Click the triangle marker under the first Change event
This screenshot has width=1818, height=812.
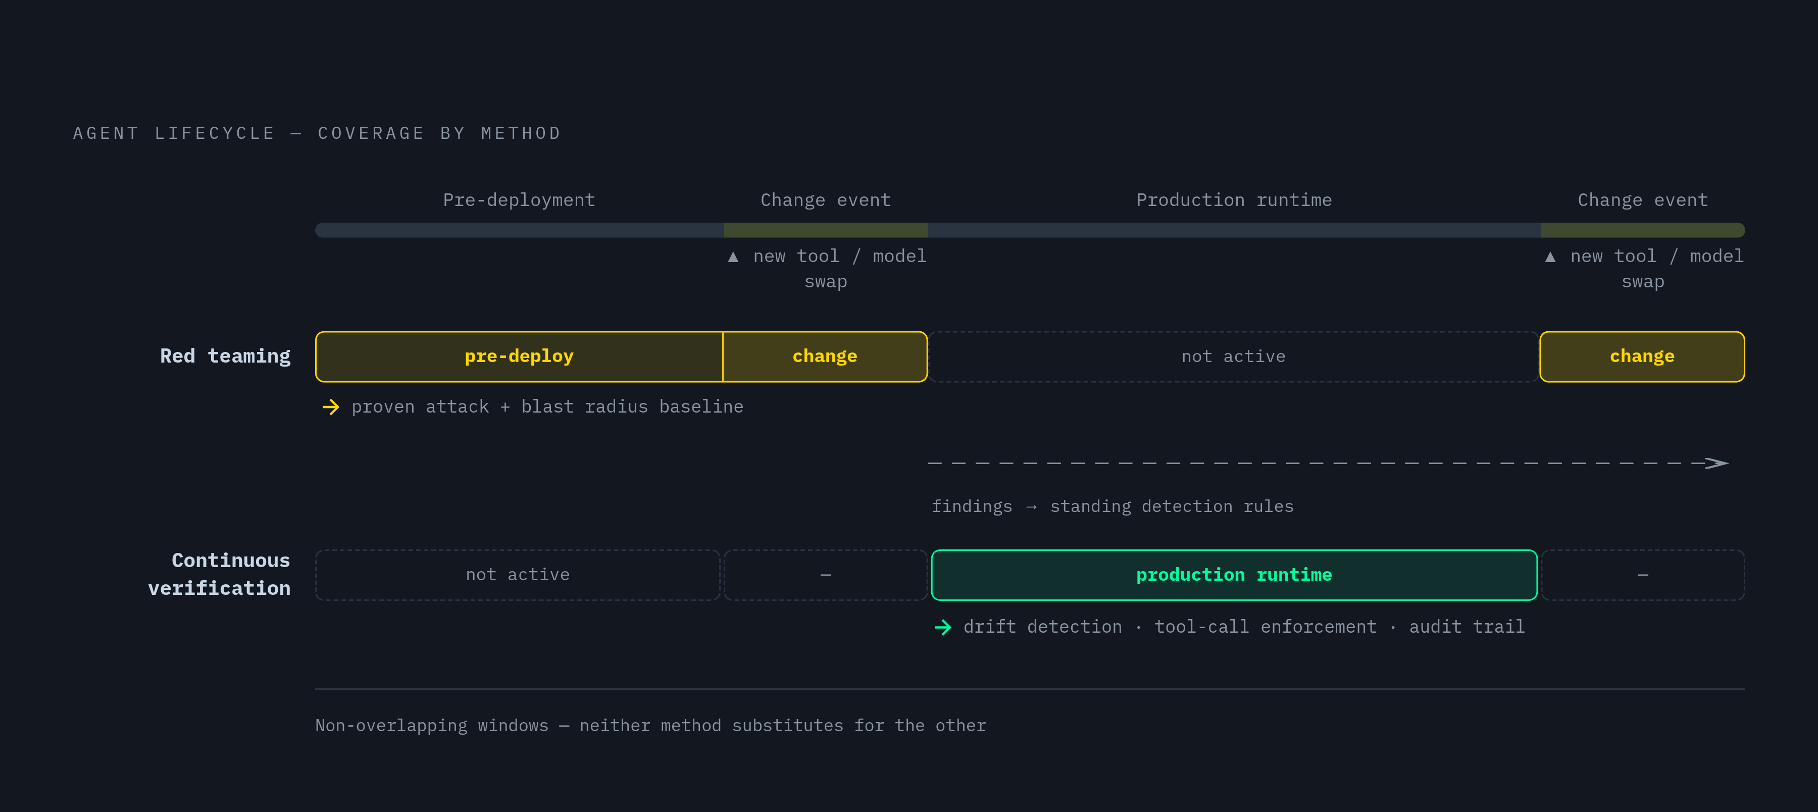coord(733,257)
